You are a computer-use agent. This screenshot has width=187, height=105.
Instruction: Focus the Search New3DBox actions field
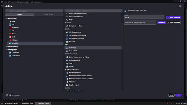pyautogui.click(x=94, y=11)
